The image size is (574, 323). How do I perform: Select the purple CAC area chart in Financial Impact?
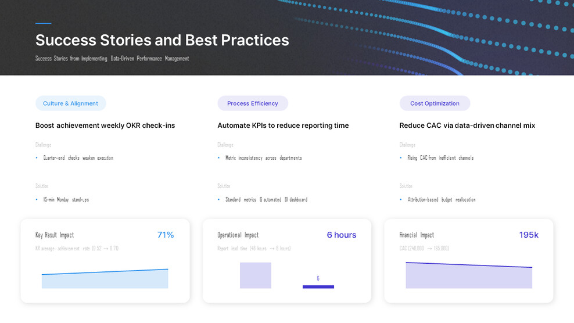468,278
